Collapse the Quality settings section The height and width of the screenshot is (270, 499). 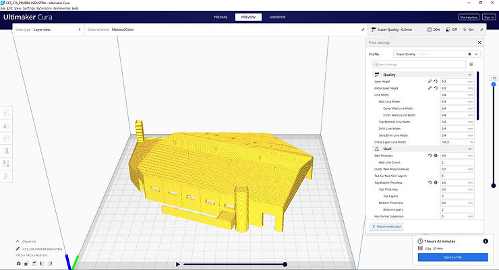point(470,74)
